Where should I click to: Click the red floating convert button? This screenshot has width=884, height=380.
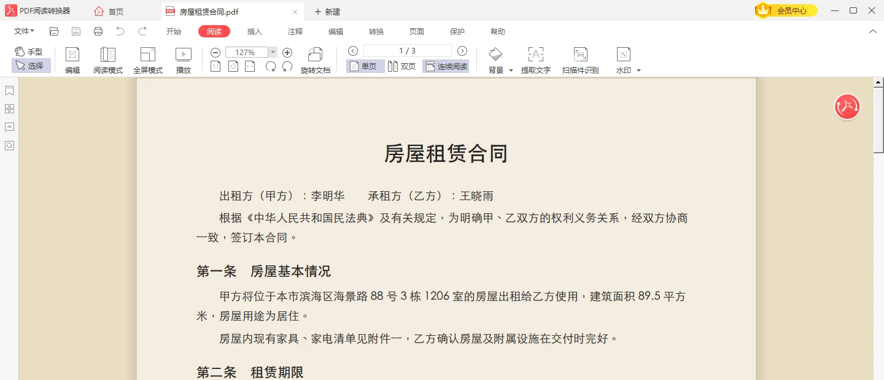pyautogui.click(x=847, y=107)
